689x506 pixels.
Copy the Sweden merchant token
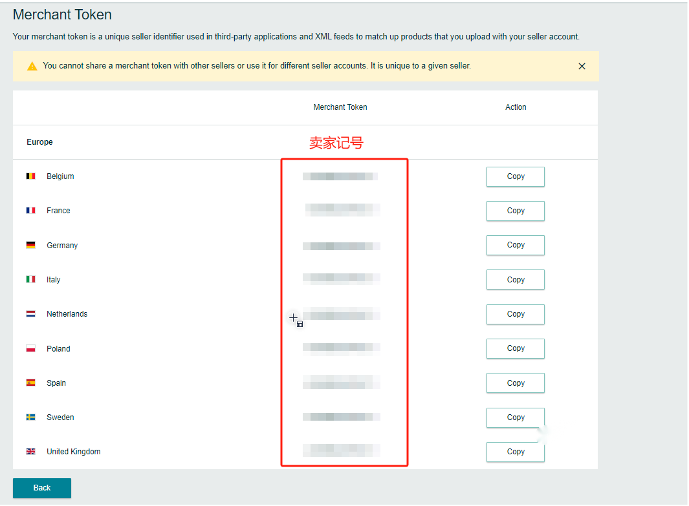[515, 417]
